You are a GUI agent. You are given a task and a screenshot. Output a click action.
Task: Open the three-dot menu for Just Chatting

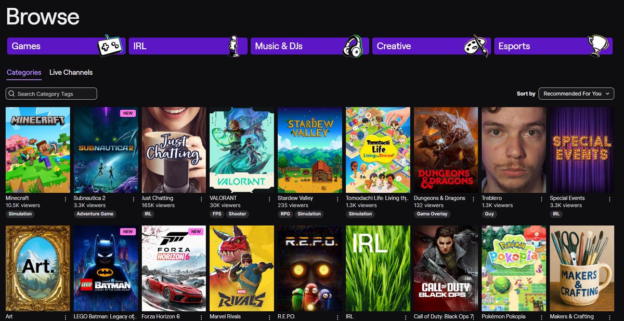202,199
